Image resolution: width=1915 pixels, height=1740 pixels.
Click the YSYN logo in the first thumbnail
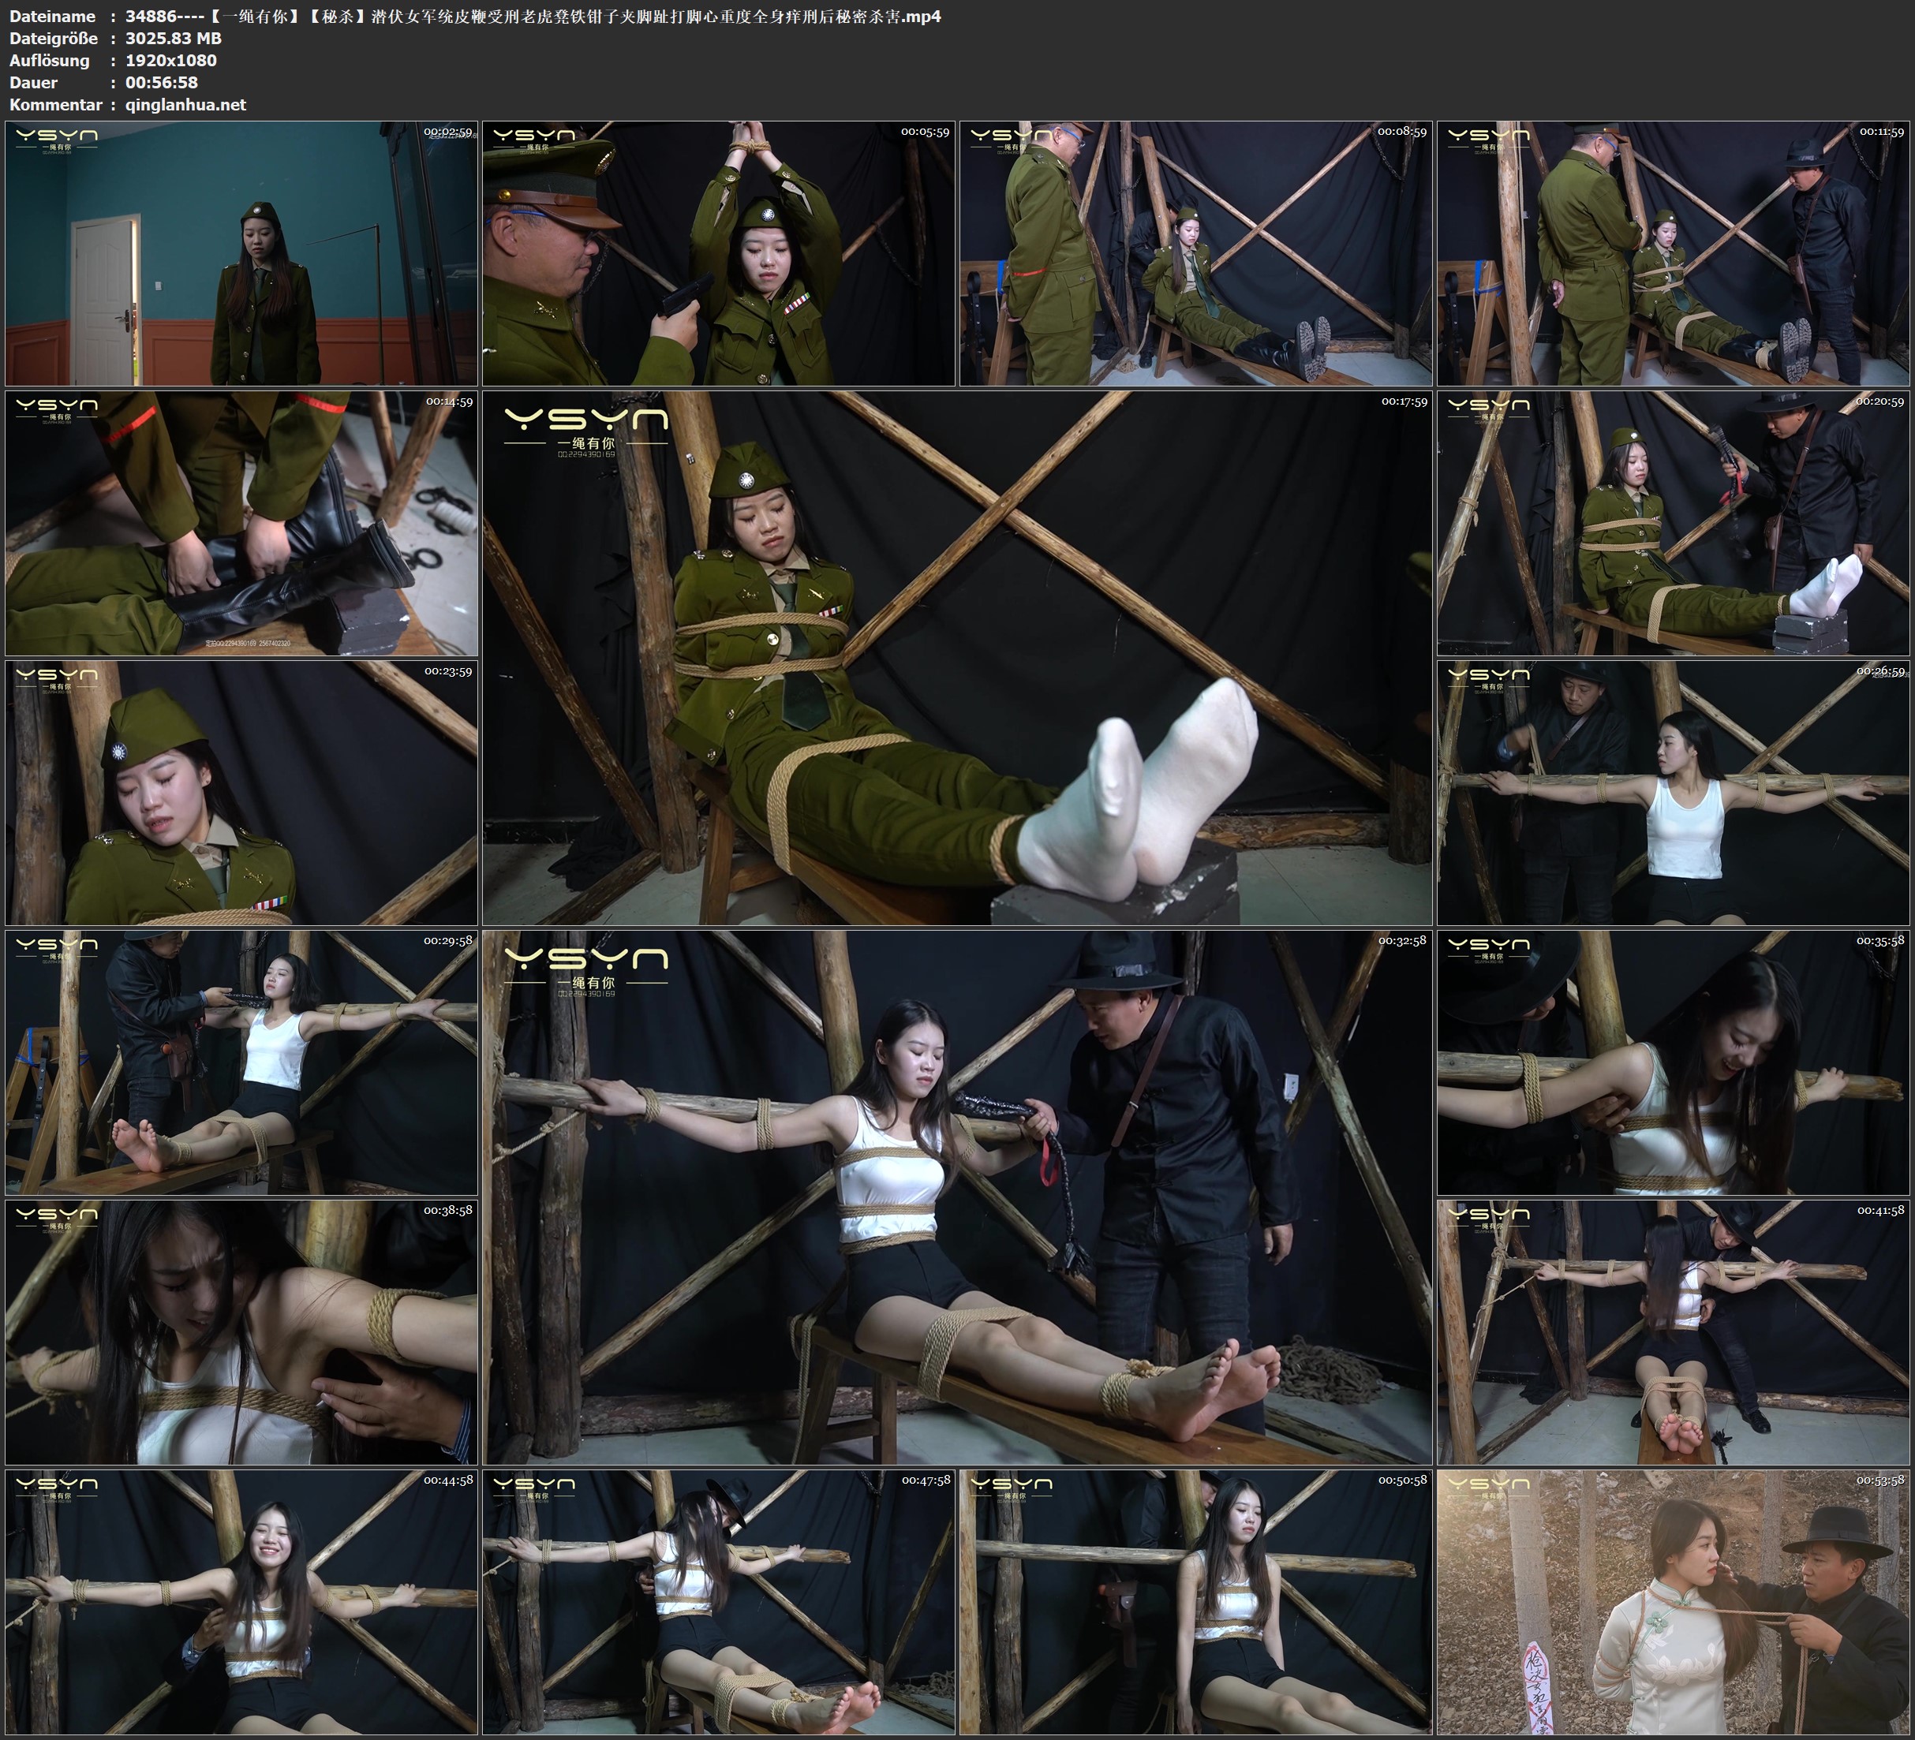(56, 139)
